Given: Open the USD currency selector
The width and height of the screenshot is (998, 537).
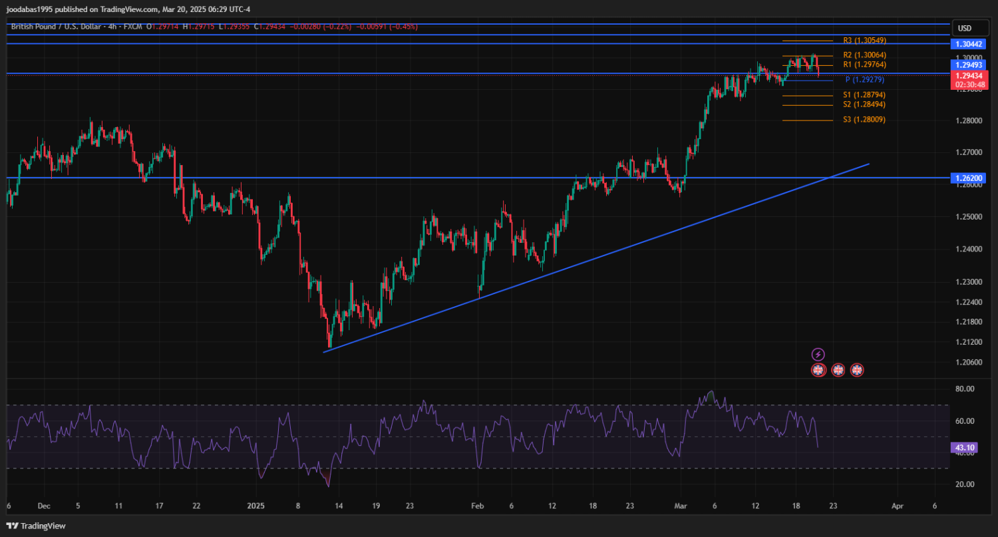Looking at the screenshot, I should [963, 28].
